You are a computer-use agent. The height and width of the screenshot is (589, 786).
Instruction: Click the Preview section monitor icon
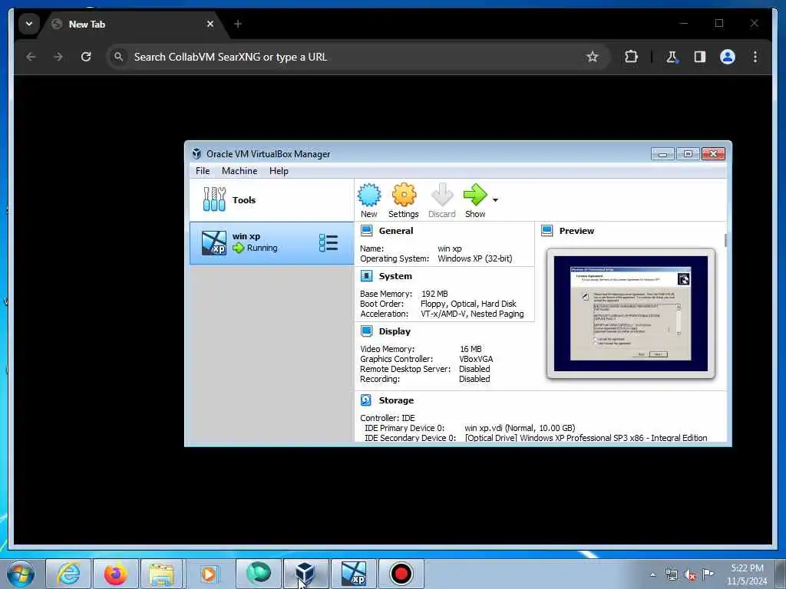coord(547,231)
